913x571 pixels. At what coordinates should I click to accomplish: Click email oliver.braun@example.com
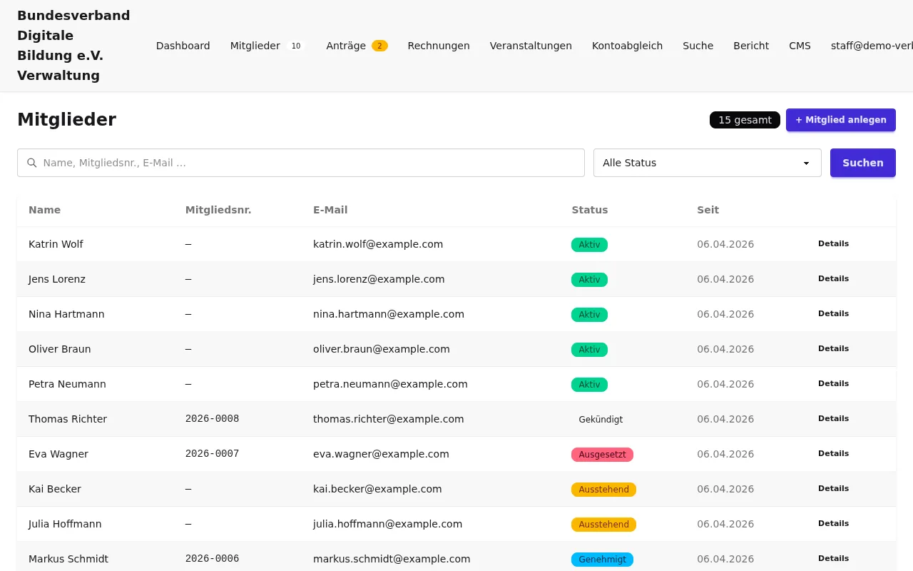point(382,349)
